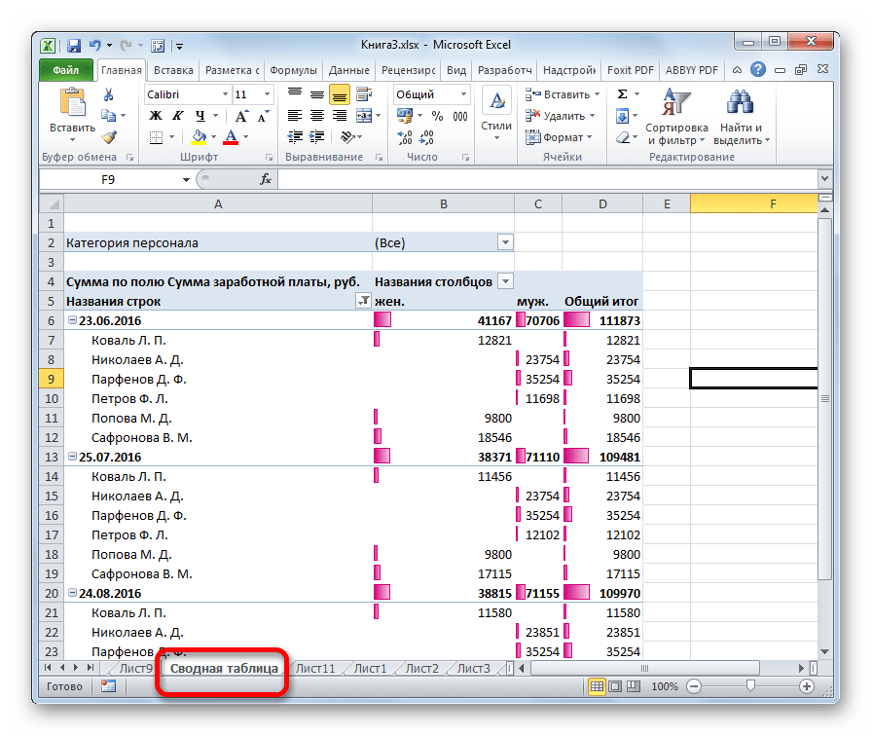Open the font name Calibri dropdown

click(223, 94)
